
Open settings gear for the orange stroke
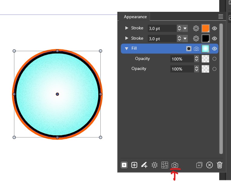click(196, 28)
